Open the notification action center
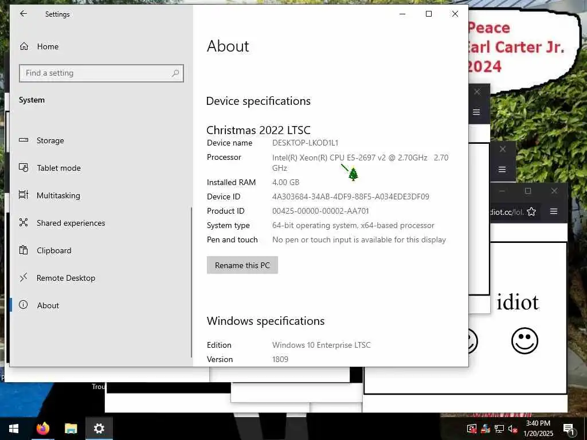This screenshot has width=587, height=440. (568, 429)
